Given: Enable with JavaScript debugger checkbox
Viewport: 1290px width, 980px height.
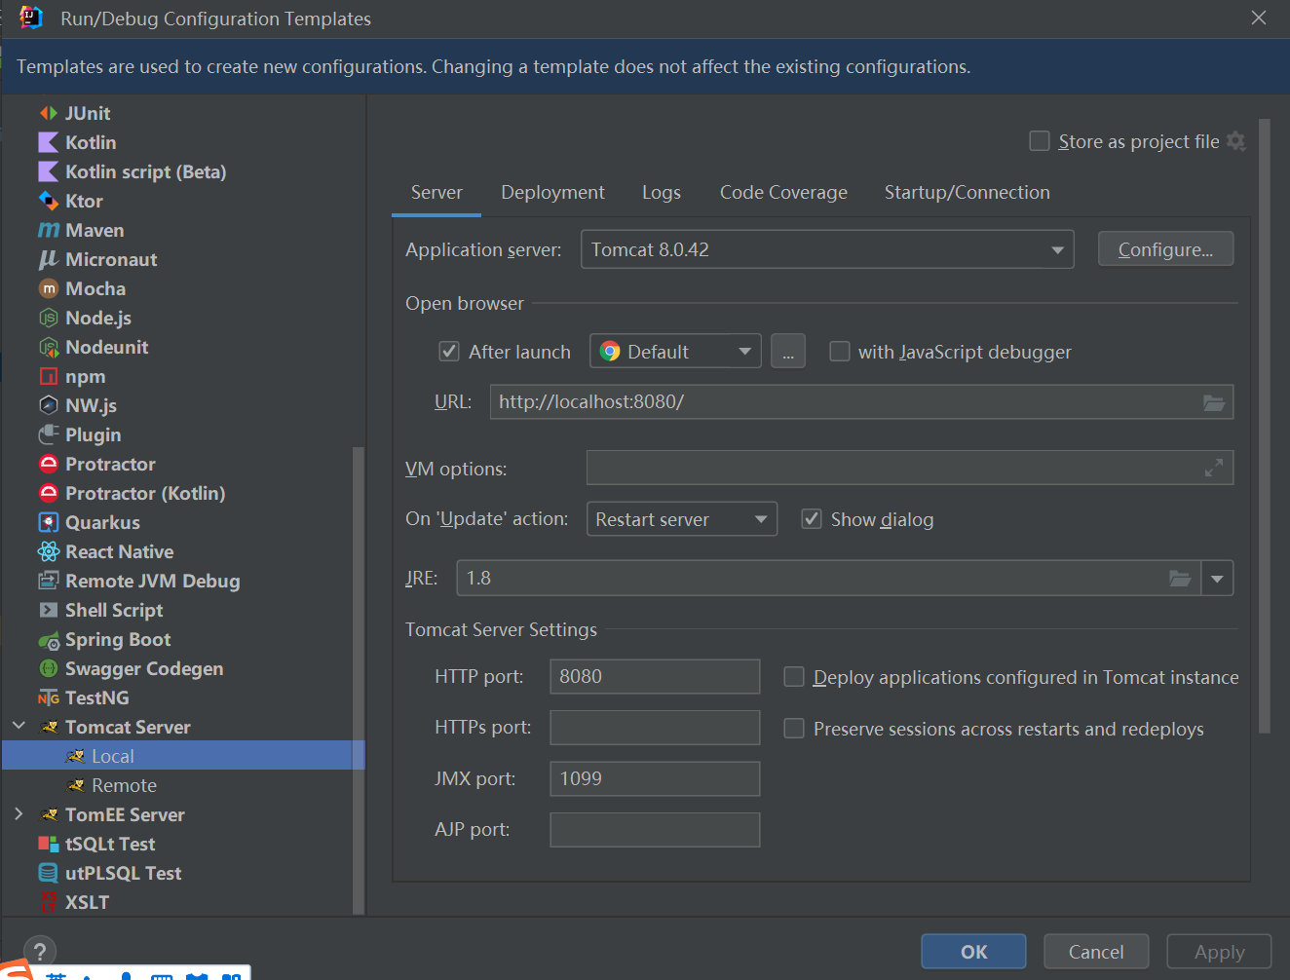Looking at the screenshot, I should 839,352.
